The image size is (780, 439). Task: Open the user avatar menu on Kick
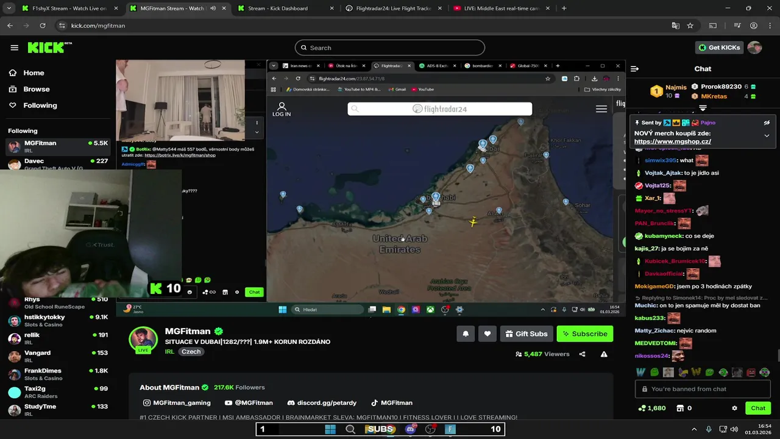(754, 48)
